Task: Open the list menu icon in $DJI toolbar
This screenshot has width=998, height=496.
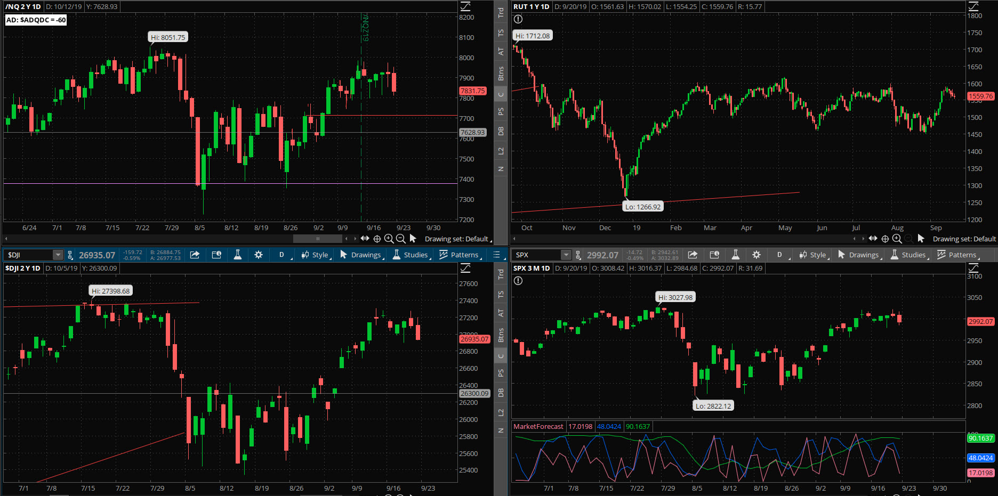Action: (x=497, y=255)
